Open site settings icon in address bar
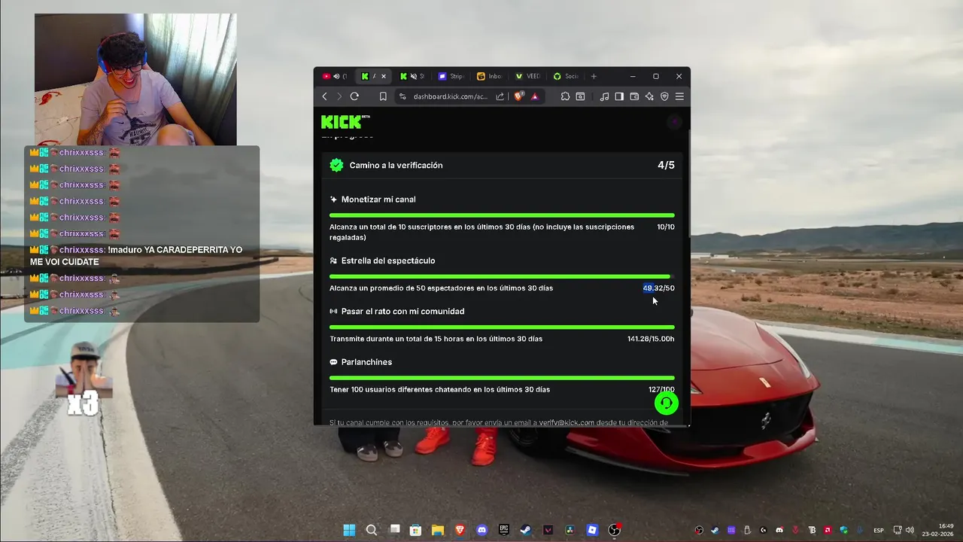This screenshot has width=963, height=542. [403, 96]
